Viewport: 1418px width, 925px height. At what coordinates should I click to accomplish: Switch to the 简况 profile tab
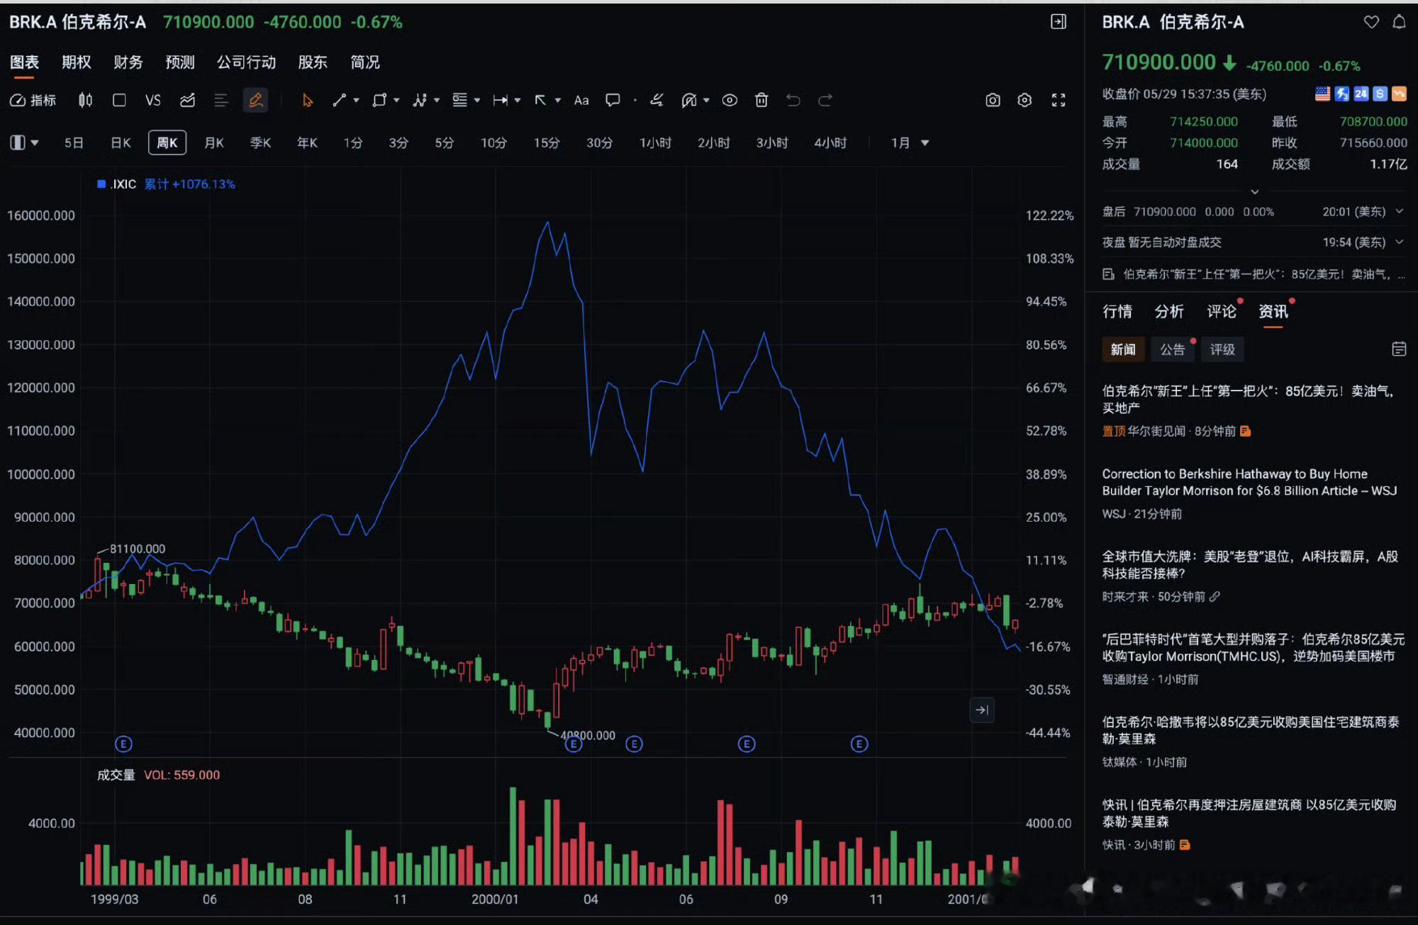[x=365, y=62]
